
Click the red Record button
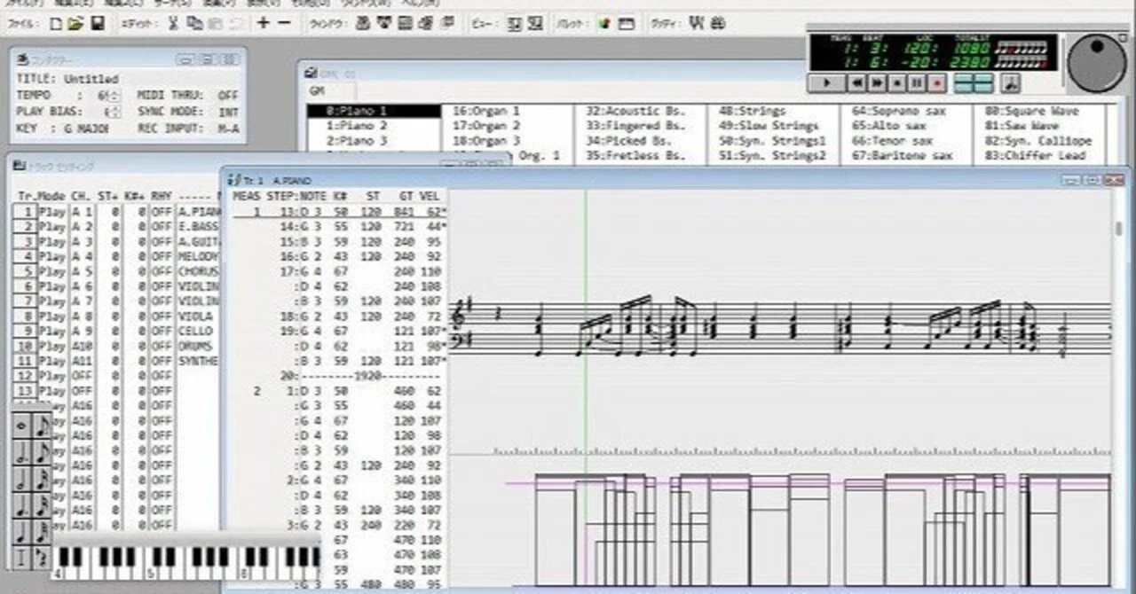[x=938, y=83]
